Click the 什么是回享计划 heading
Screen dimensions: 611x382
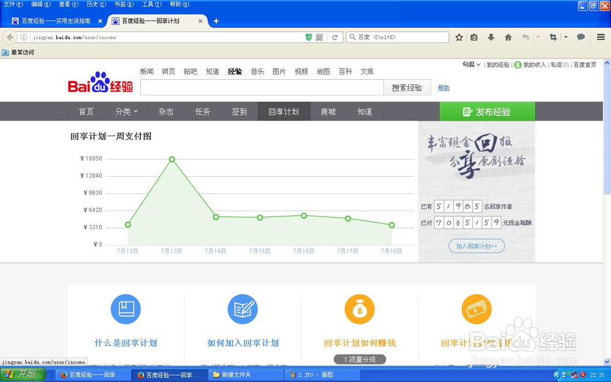tap(125, 343)
